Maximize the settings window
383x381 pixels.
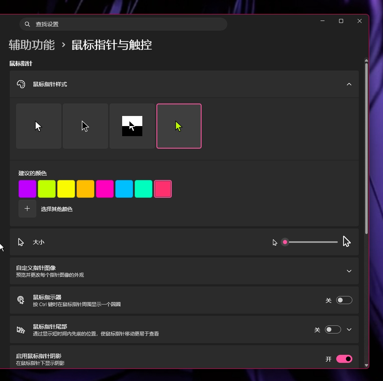tap(341, 21)
